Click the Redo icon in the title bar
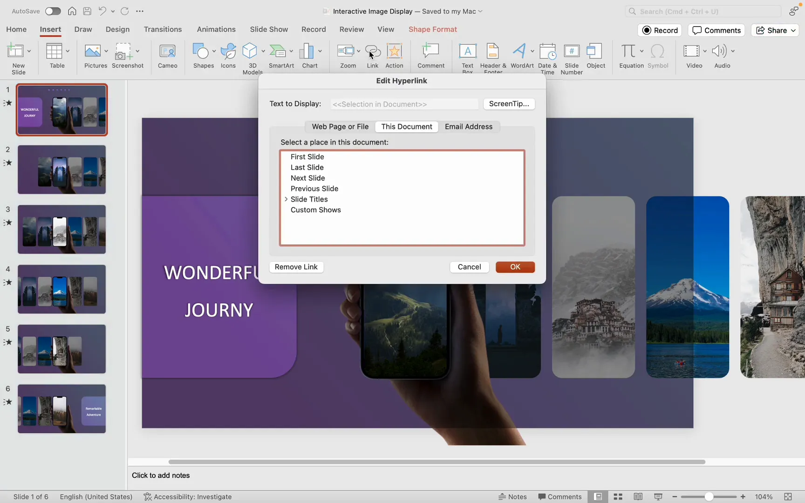This screenshot has width=805, height=503. 124,11
